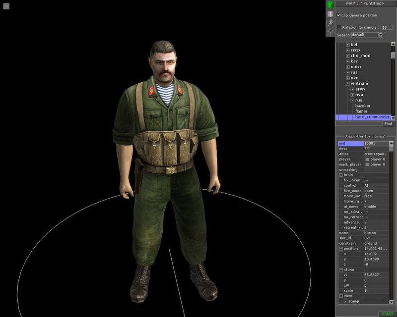
Task: Click the entity tree scroll-down arrow
Action: tap(393, 118)
